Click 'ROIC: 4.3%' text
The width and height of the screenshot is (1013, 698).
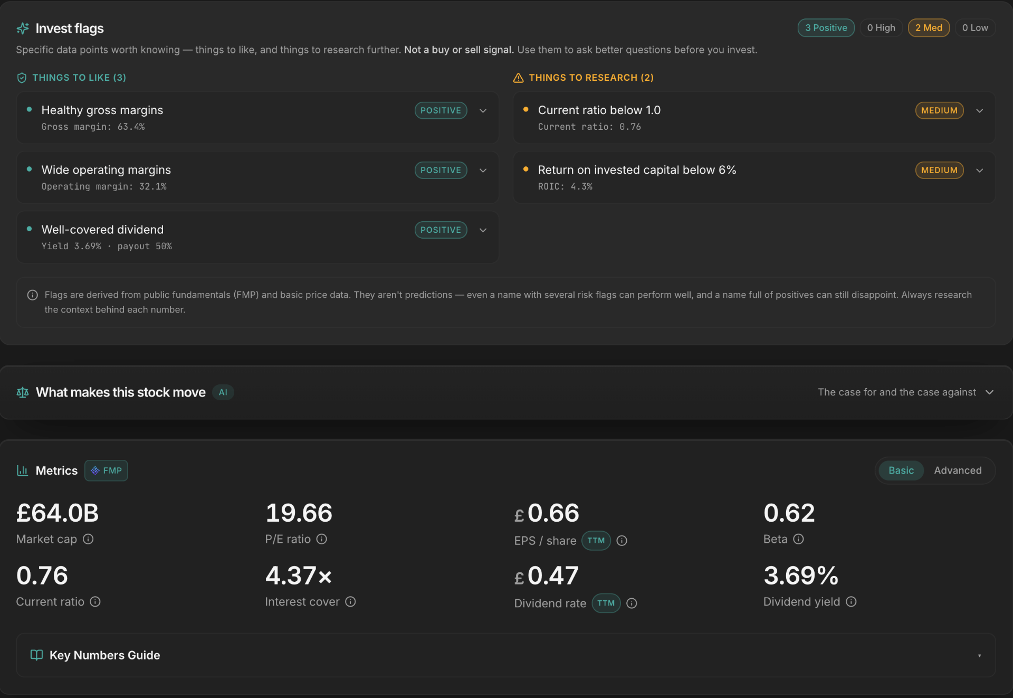pos(565,186)
